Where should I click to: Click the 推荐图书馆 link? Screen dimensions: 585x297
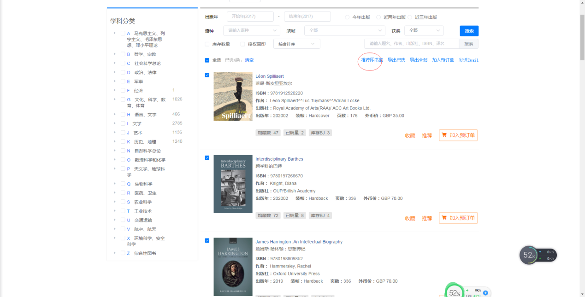tap(372, 60)
